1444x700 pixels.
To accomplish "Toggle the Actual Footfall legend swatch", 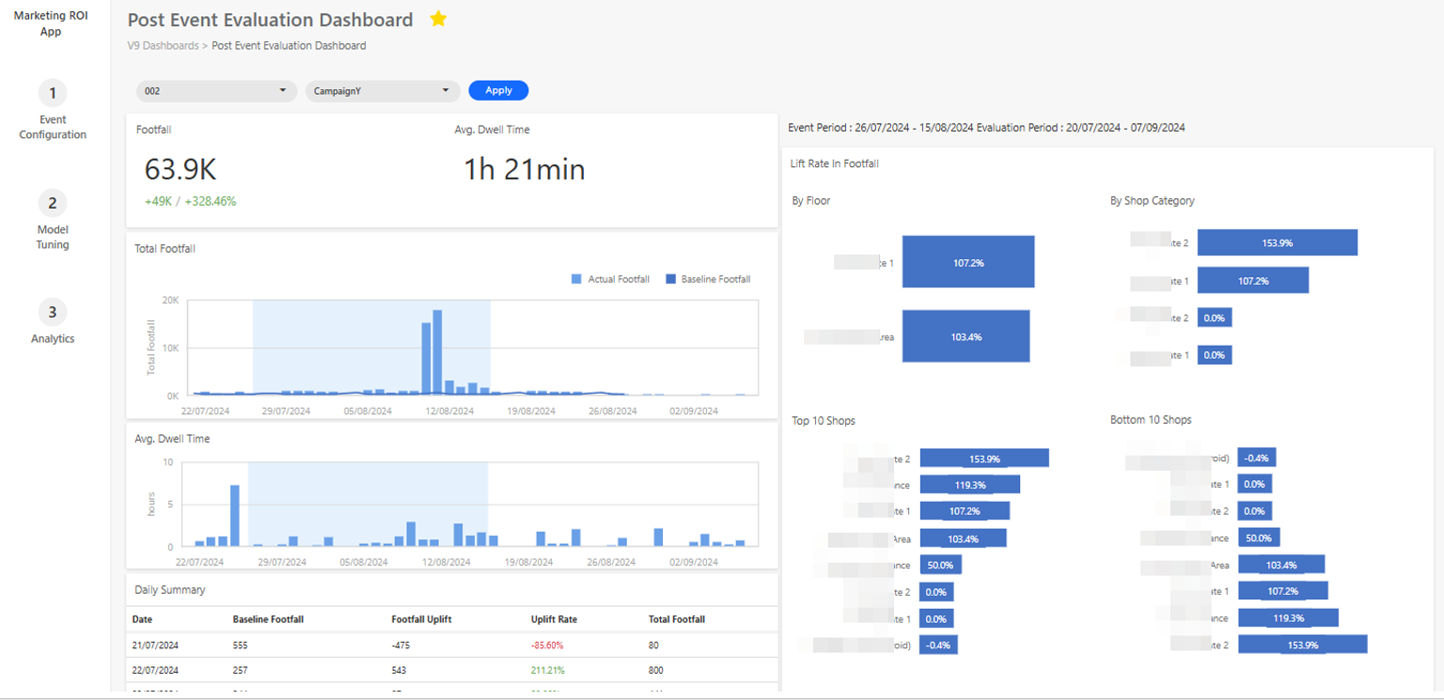I will coord(576,279).
